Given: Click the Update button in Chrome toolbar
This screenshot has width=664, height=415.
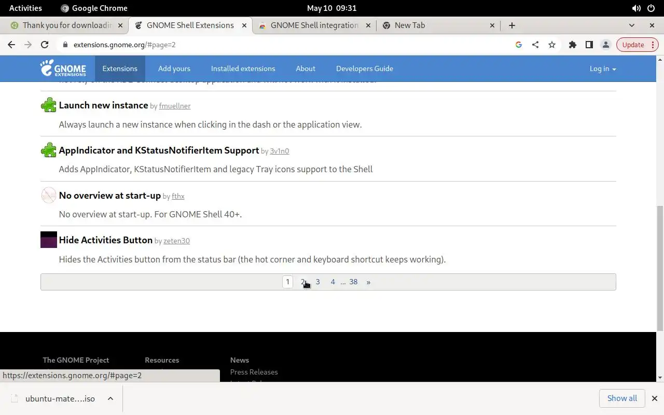Looking at the screenshot, I should [x=633, y=45].
